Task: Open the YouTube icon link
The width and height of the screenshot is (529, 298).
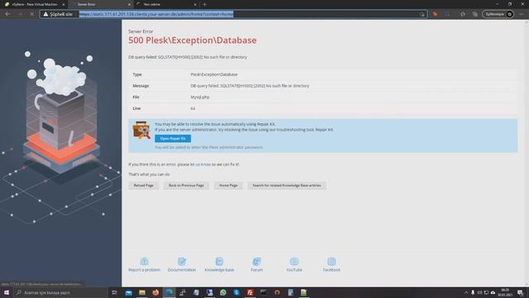Action: click(294, 262)
